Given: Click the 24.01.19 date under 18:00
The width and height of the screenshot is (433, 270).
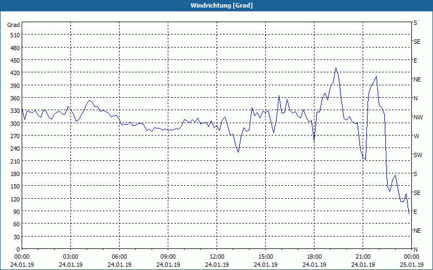Looking at the screenshot, I should [314, 265].
